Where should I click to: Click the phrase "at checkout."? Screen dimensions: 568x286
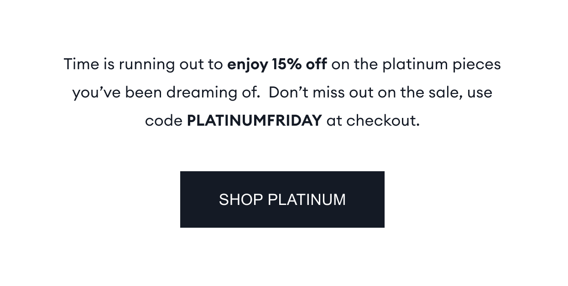tap(373, 121)
